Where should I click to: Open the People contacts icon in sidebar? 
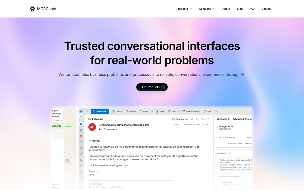click(x=81, y=142)
